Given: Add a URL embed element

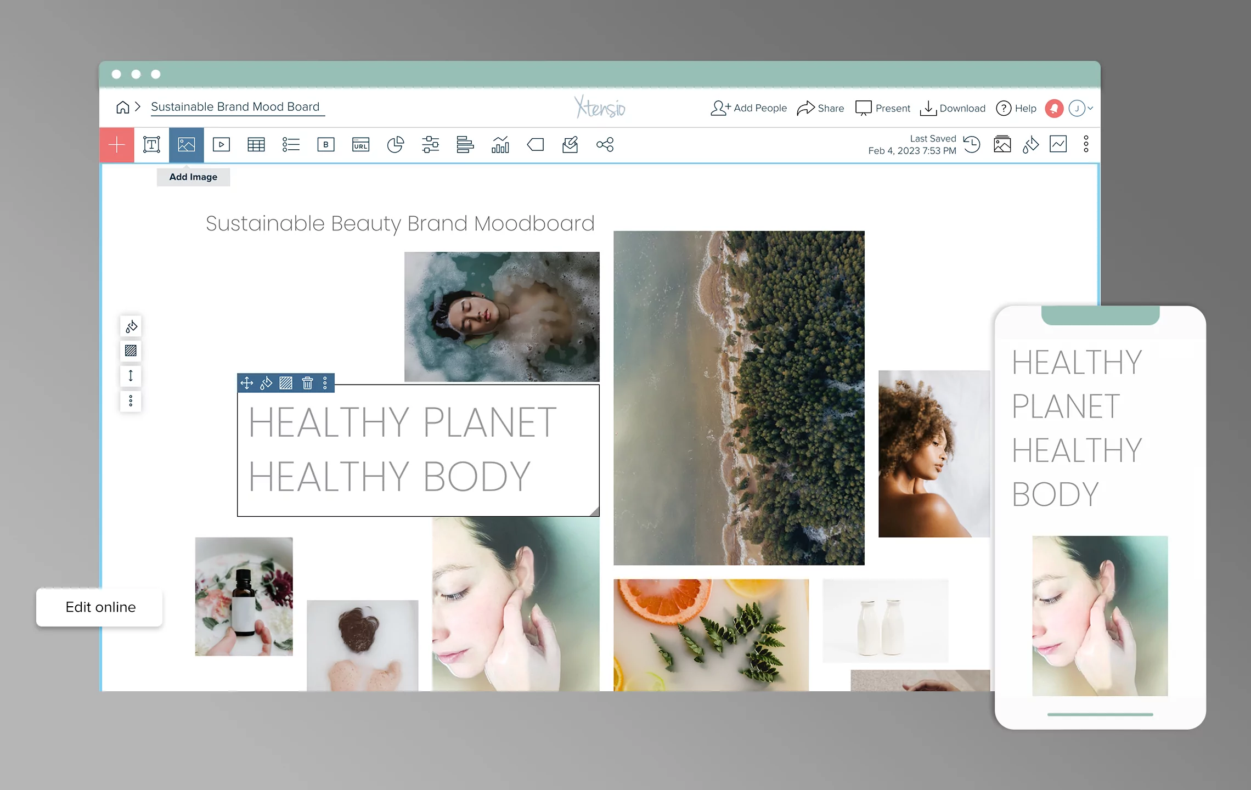Looking at the screenshot, I should 360,144.
